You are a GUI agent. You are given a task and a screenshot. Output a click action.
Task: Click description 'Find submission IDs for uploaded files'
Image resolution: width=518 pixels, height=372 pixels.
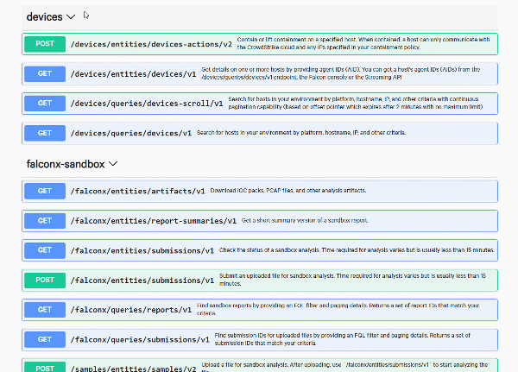pyautogui.click(x=342, y=339)
